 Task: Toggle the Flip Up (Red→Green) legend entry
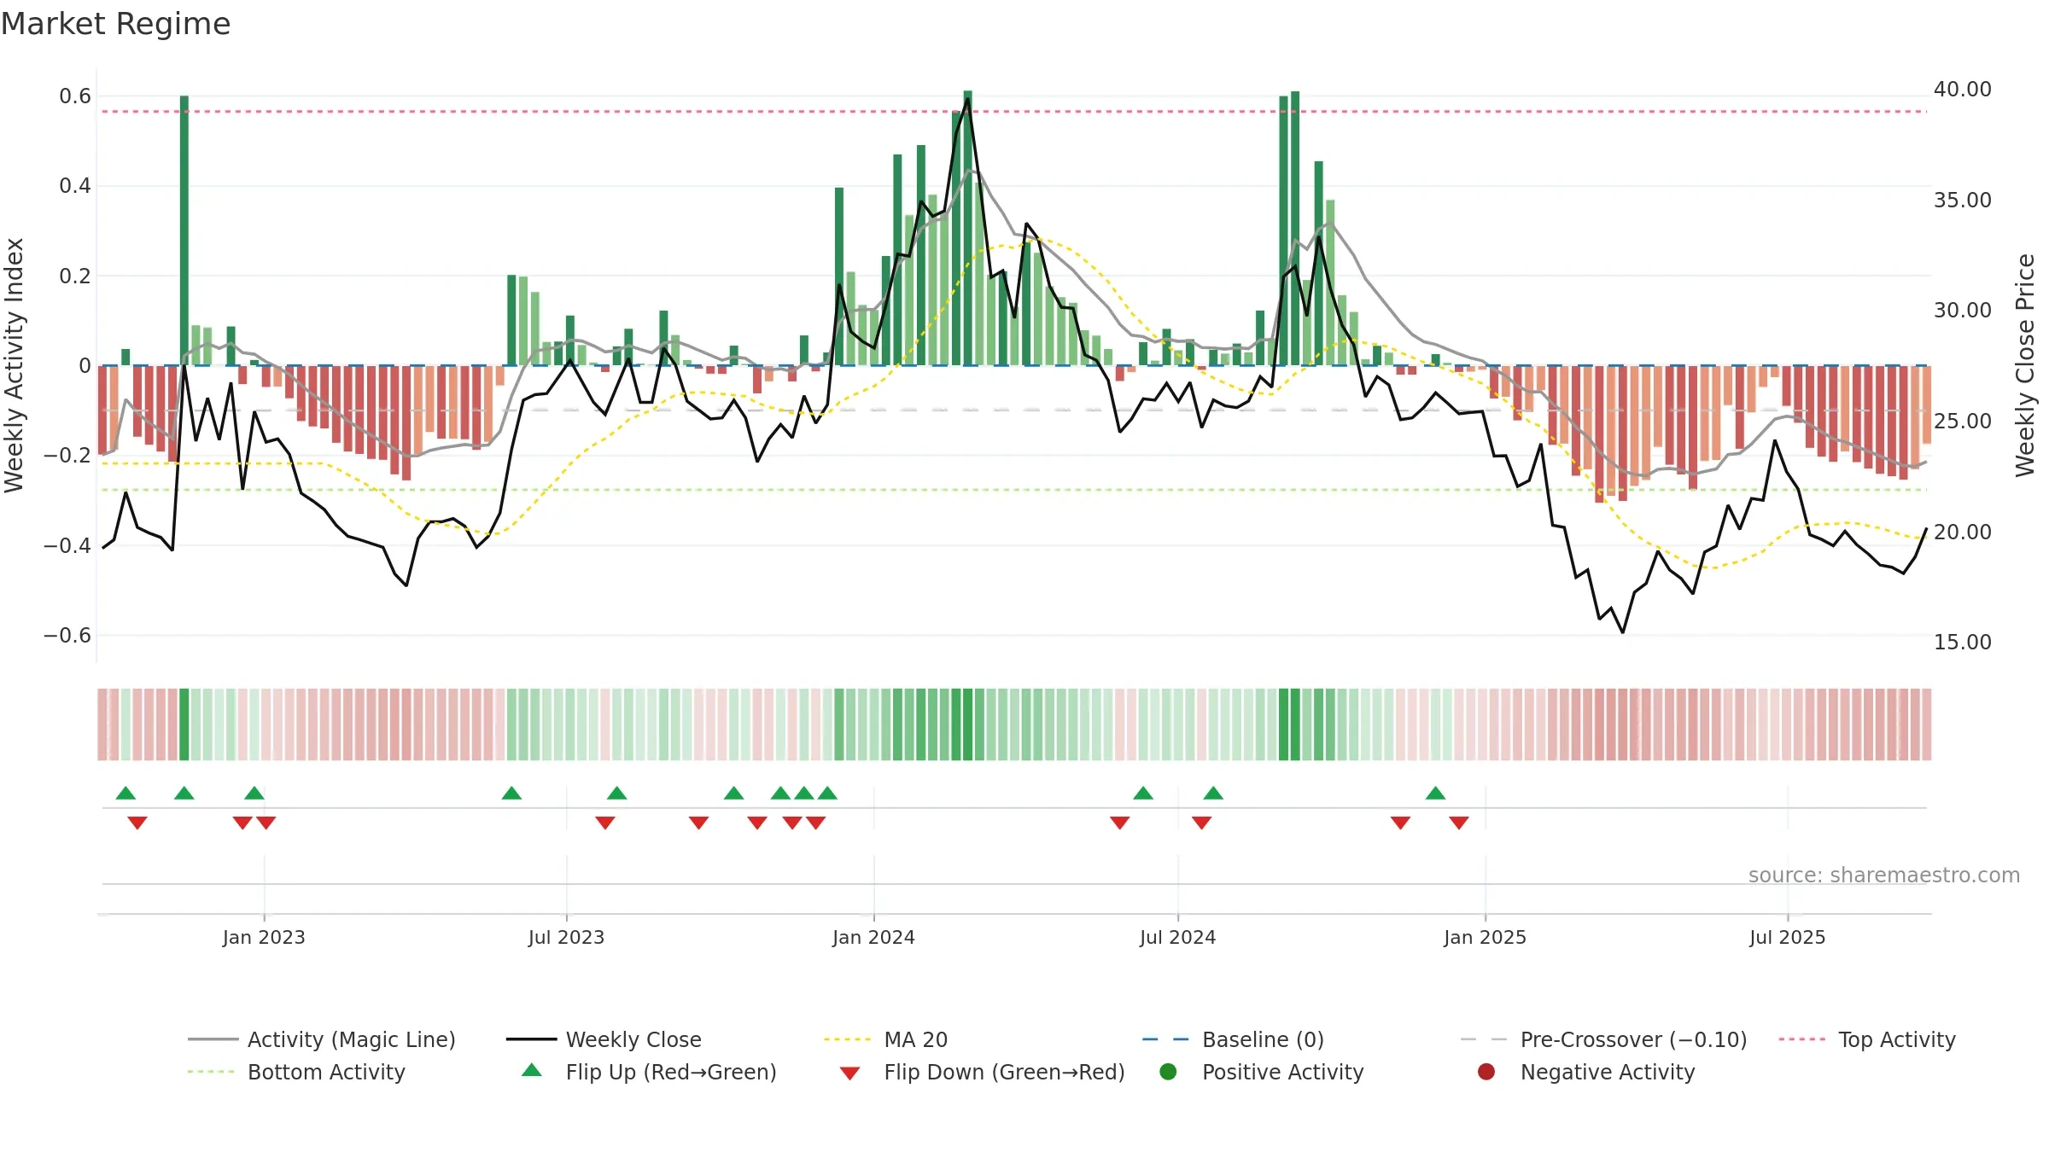(649, 1072)
